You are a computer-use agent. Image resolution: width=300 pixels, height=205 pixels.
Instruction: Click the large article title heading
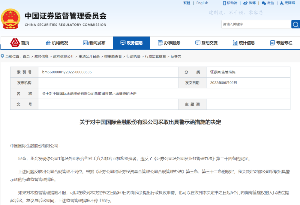[150, 122]
